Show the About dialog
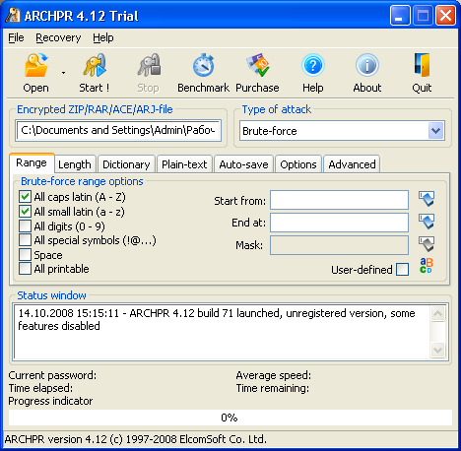The width and height of the screenshot is (461, 451). click(x=367, y=73)
